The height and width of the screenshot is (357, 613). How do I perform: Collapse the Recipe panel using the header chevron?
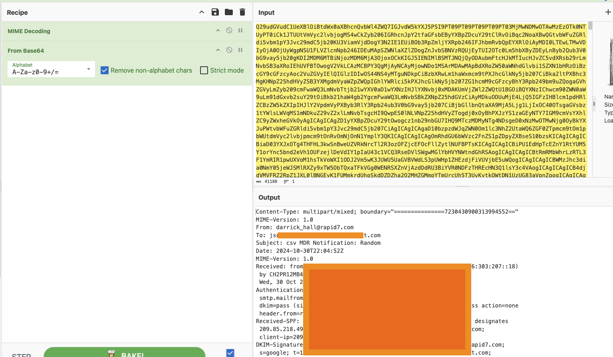[x=202, y=12]
